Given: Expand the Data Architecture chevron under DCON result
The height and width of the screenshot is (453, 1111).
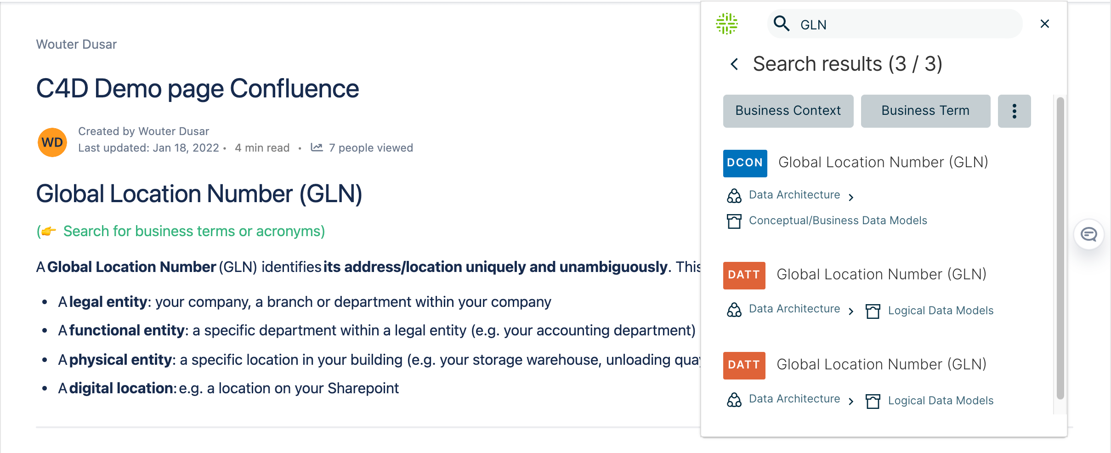Looking at the screenshot, I should click(x=851, y=198).
